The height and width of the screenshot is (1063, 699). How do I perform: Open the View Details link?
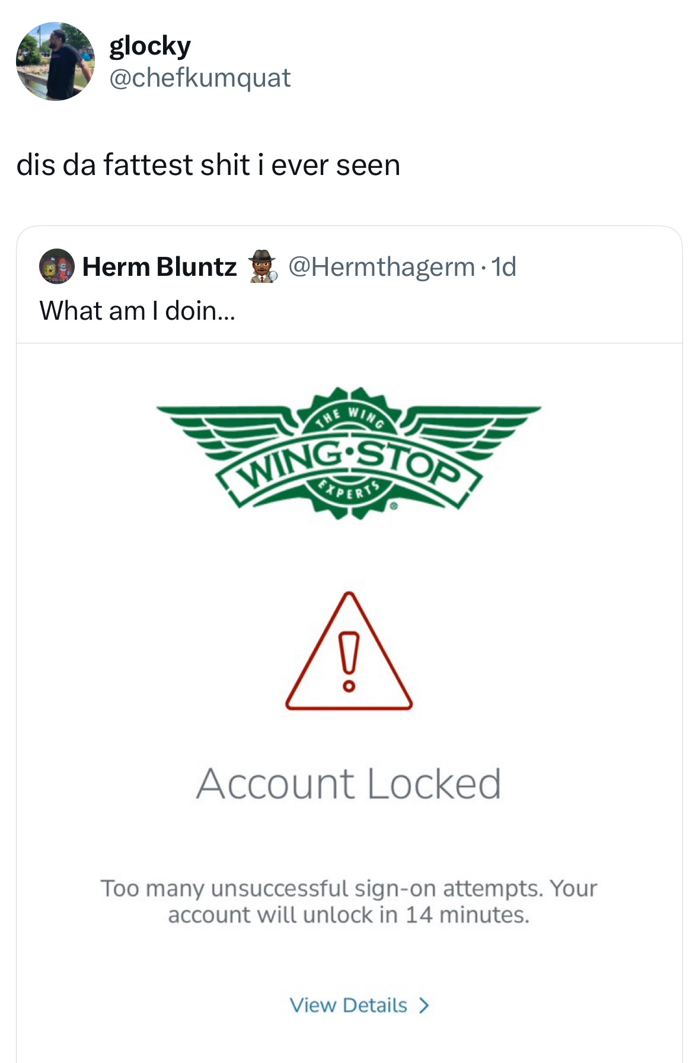coord(349,1005)
